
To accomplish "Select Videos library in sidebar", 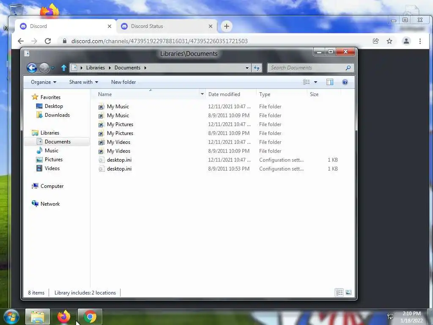I will (x=48, y=168).
